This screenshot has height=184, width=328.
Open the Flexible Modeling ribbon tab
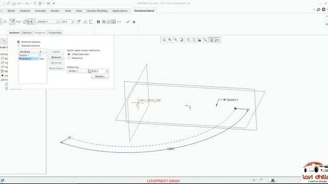click(x=97, y=11)
